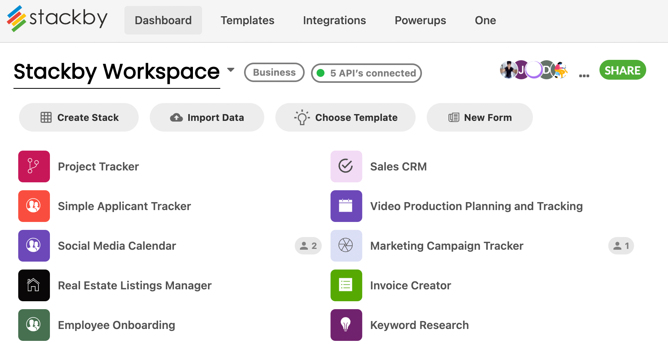Open the Social Media Calendar icon
The height and width of the screenshot is (348, 668).
click(34, 246)
